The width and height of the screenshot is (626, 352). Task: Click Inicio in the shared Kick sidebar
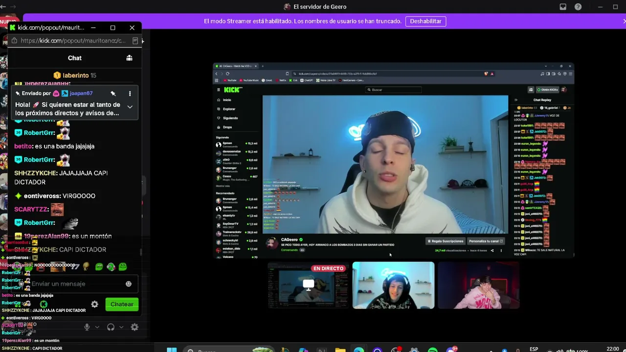point(227,100)
